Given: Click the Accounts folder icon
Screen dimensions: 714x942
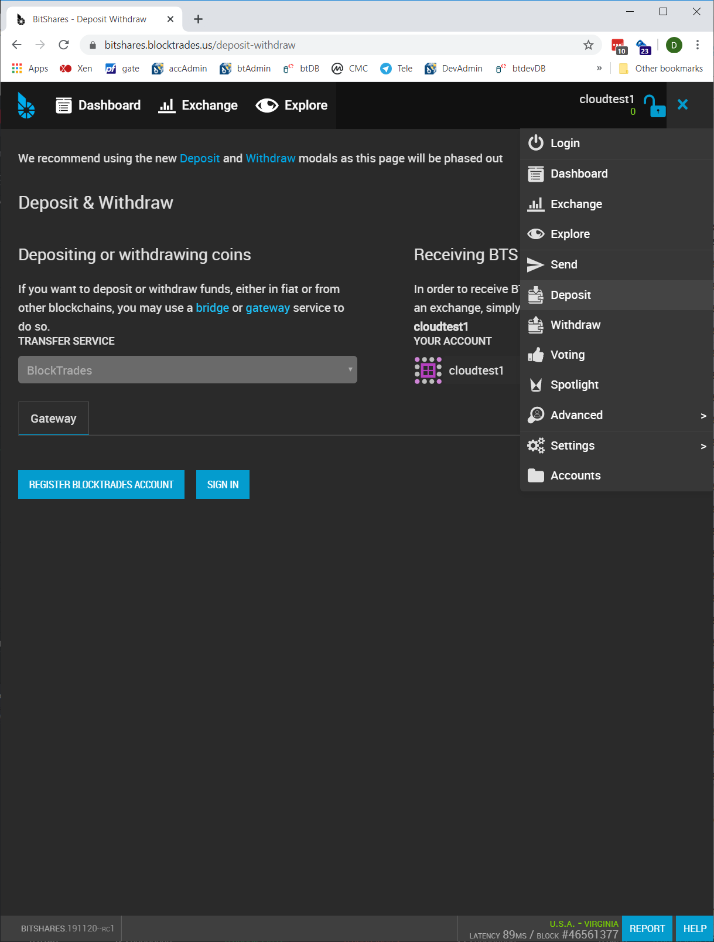Looking at the screenshot, I should point(536,475).
